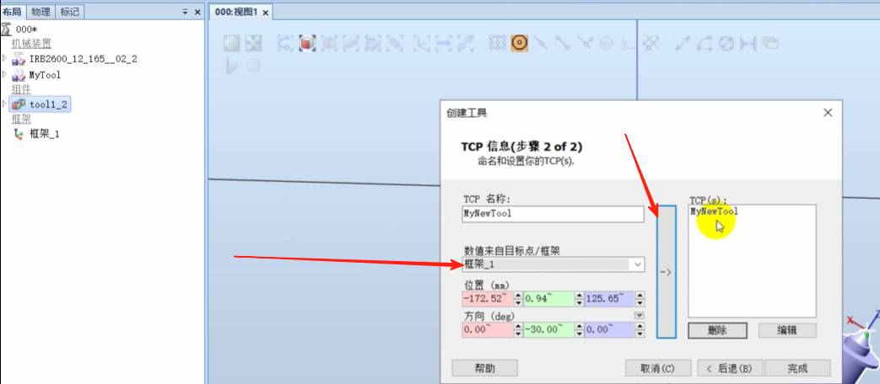Toggle the snap to grid icon

[x=651, y=43]
